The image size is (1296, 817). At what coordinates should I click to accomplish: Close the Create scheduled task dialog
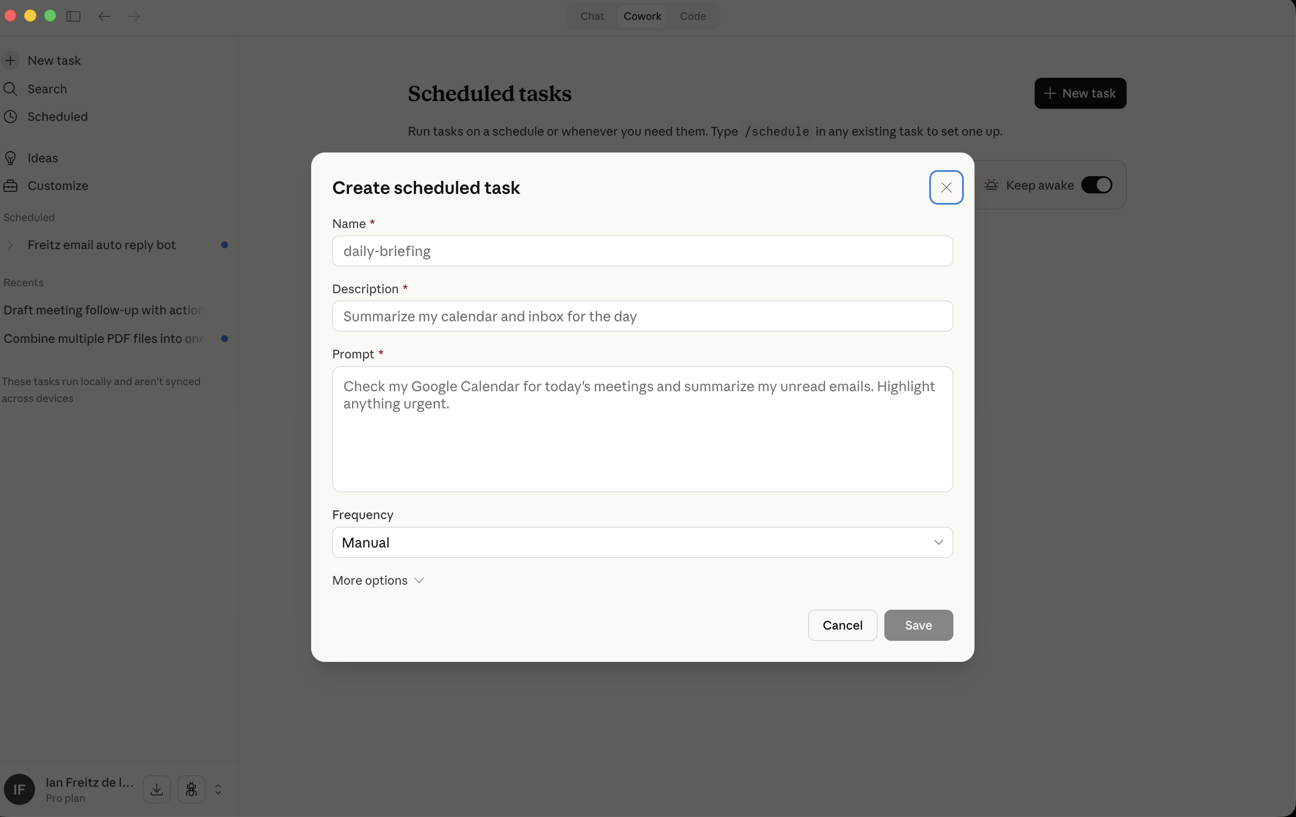click(x=946, y=187)
